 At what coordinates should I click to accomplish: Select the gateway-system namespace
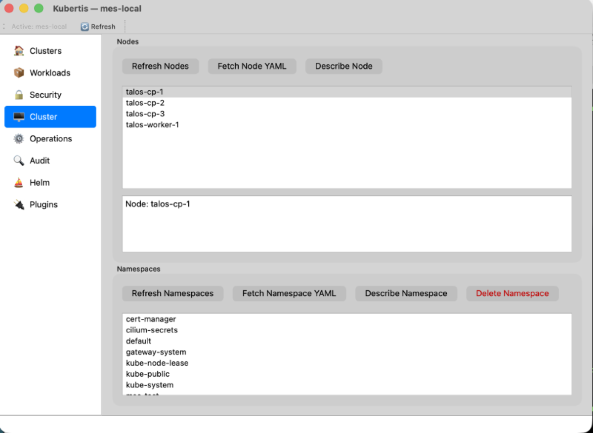click(x=347, y=352)
